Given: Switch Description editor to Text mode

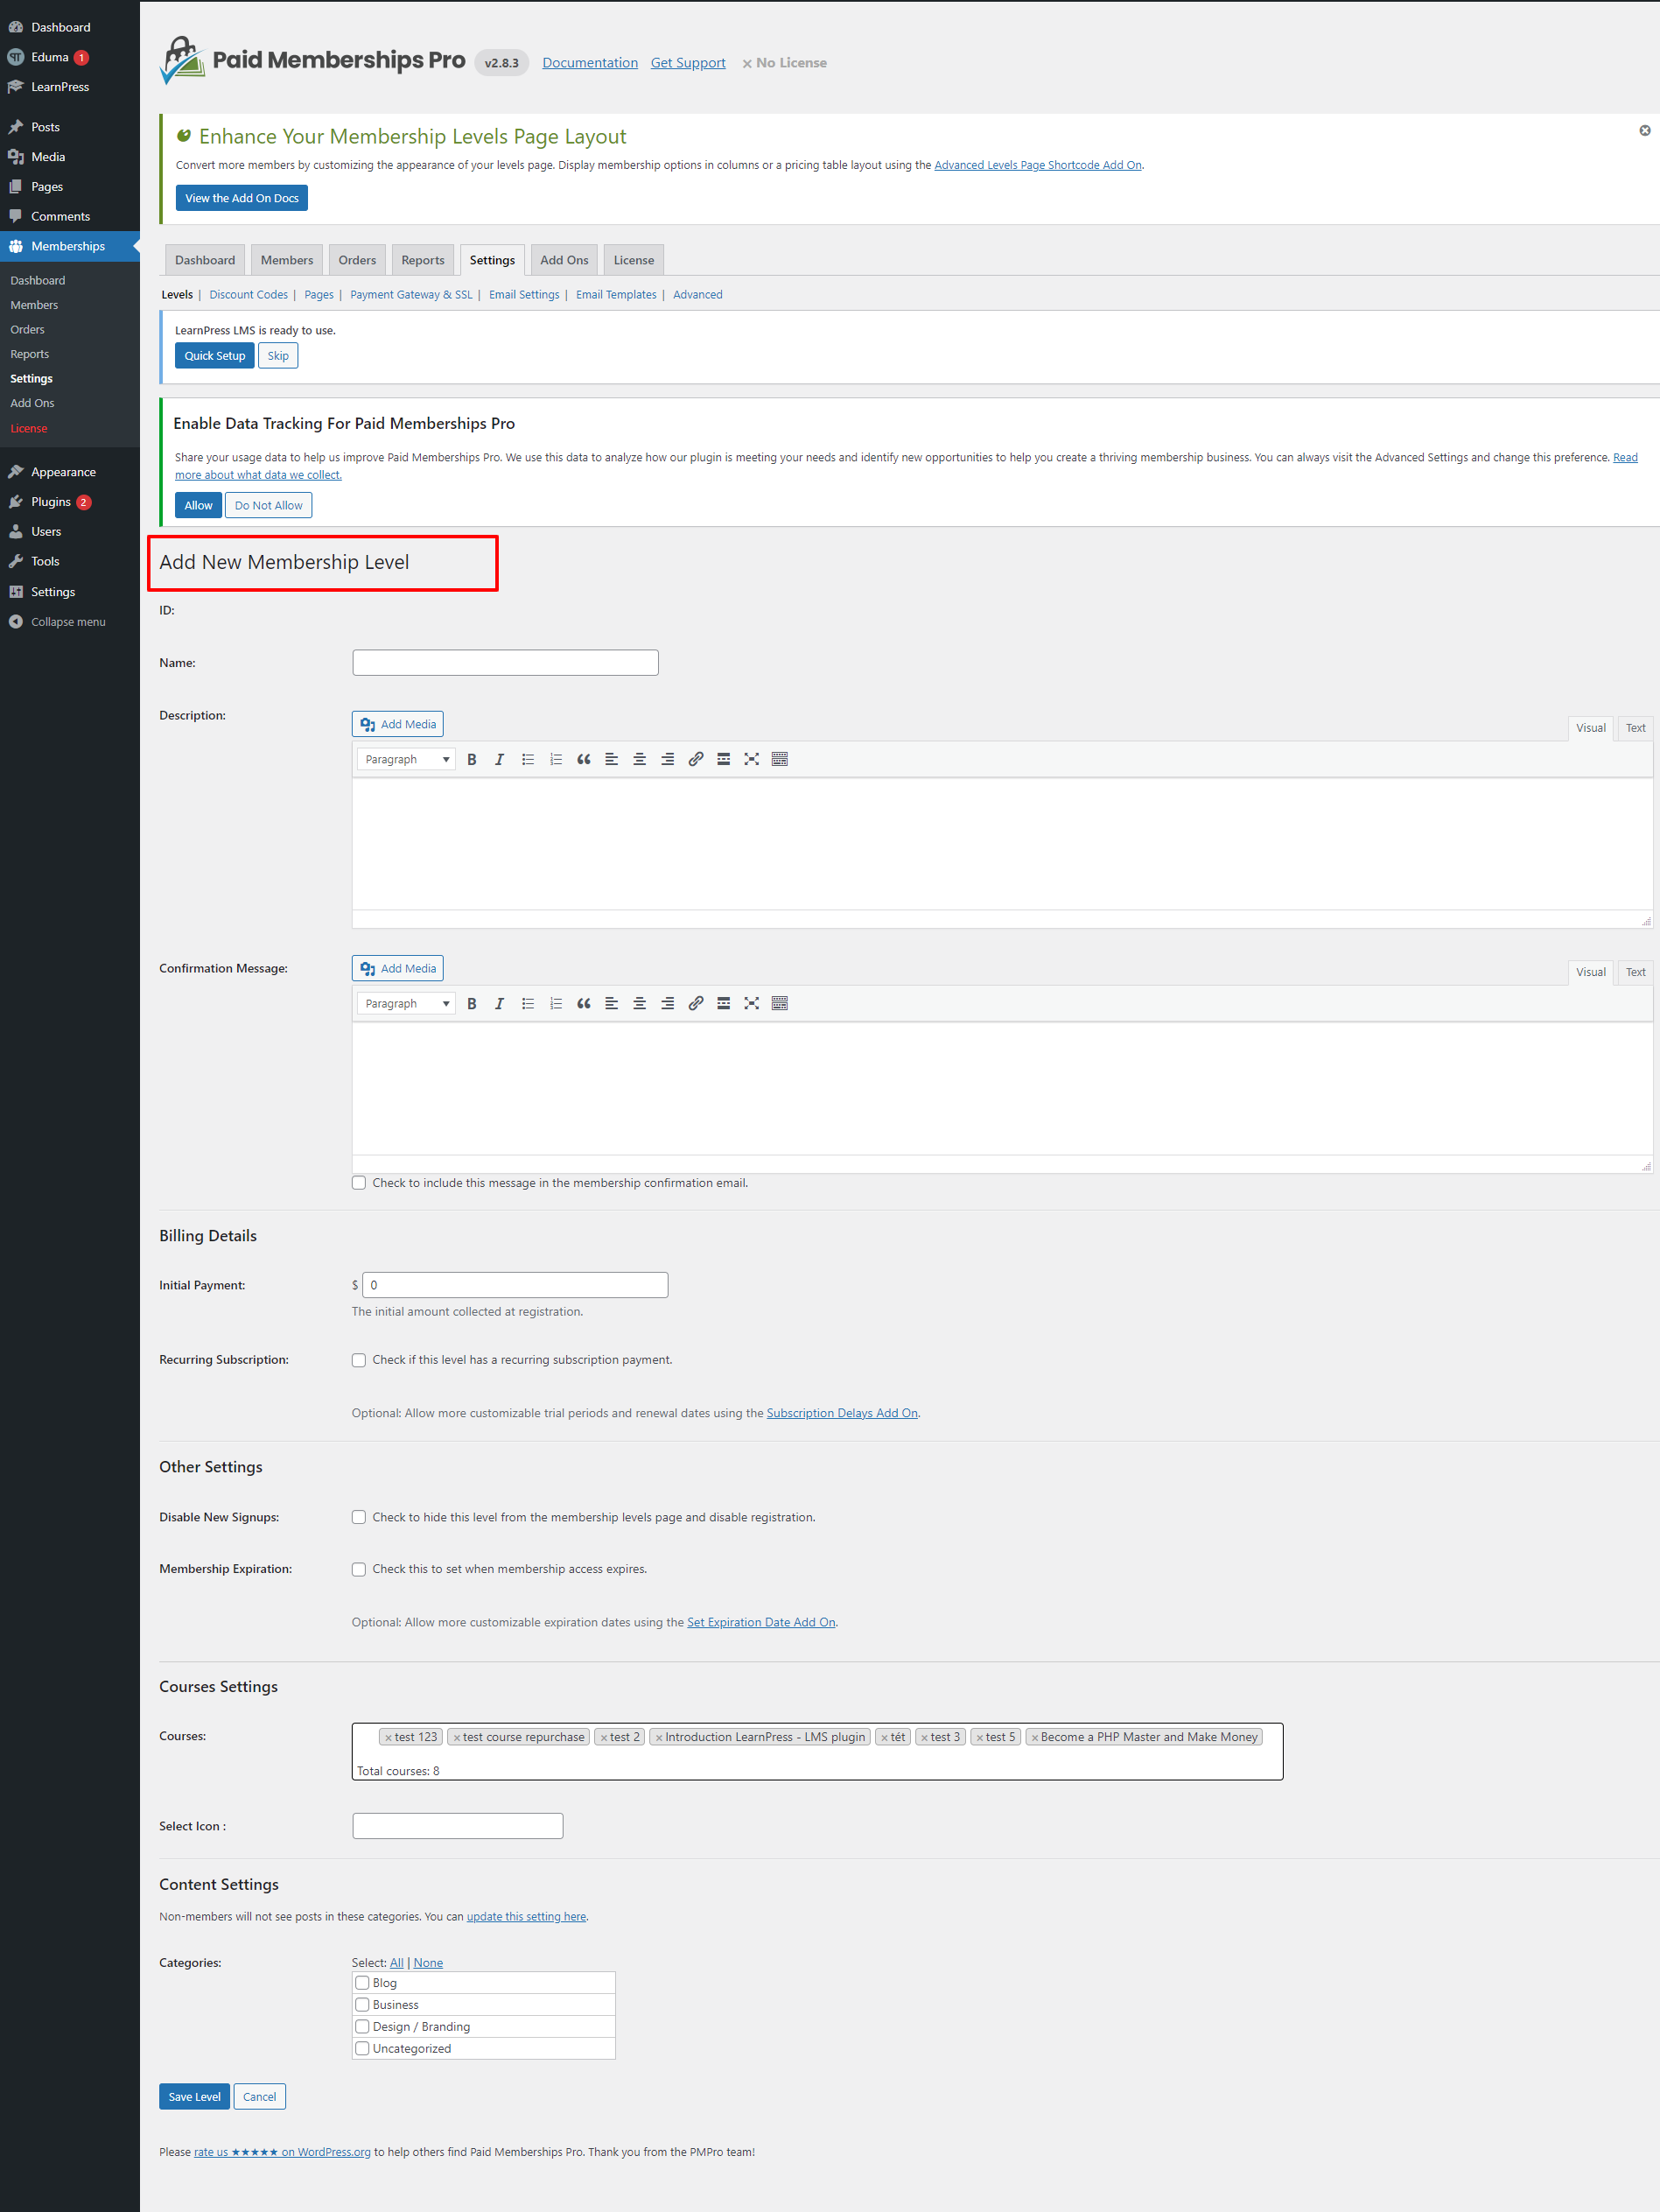Looking at the screenshot, I should point(1635,728).
